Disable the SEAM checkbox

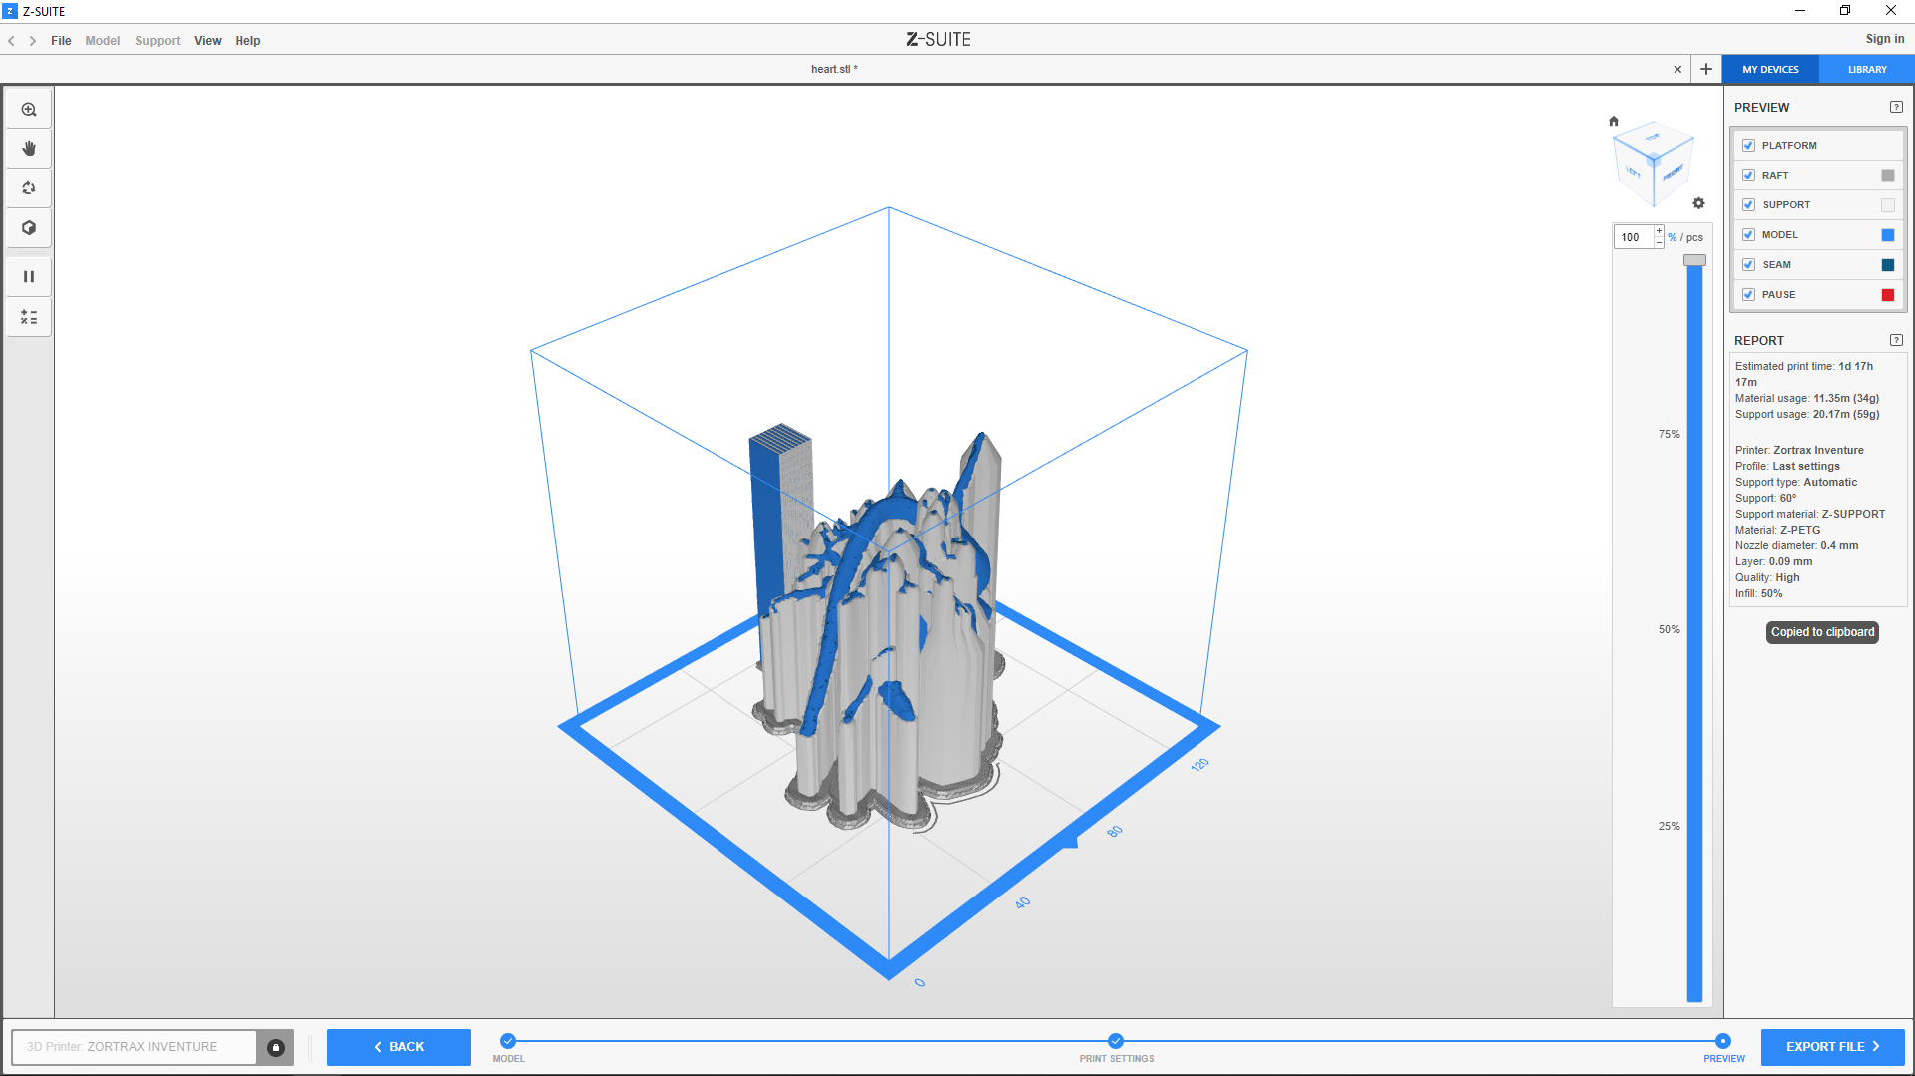[x=1748, y=265]
